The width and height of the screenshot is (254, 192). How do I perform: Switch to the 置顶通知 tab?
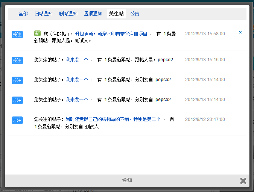tap(93, 14)
